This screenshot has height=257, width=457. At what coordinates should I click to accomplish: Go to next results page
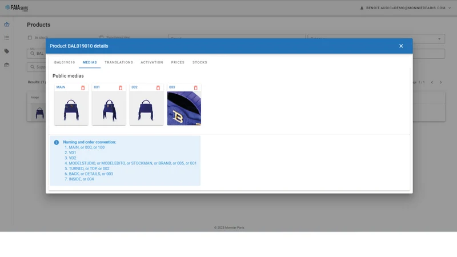pyautogui.click(x=440, y=82)
